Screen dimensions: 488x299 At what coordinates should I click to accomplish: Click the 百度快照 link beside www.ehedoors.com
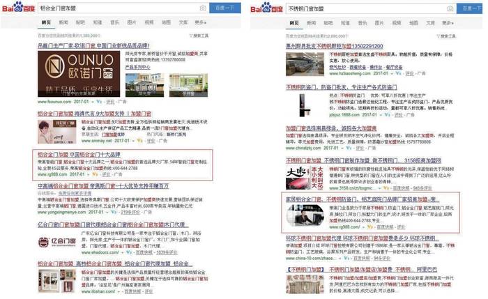(144, 252)
